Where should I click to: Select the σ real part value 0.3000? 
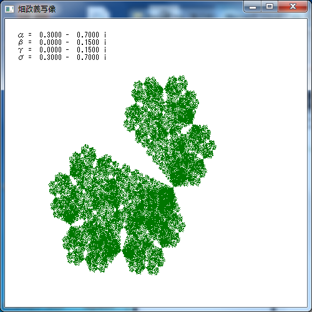(x=51, y=57)
